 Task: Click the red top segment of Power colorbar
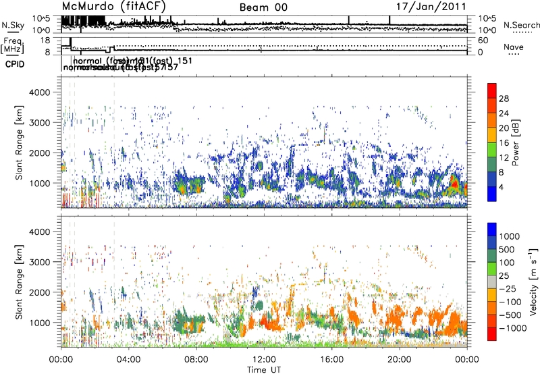492,90
